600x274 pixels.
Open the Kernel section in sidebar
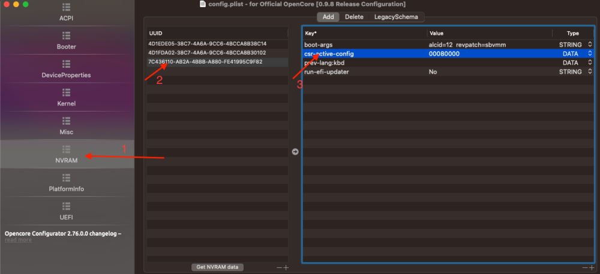tap(67, 98)
